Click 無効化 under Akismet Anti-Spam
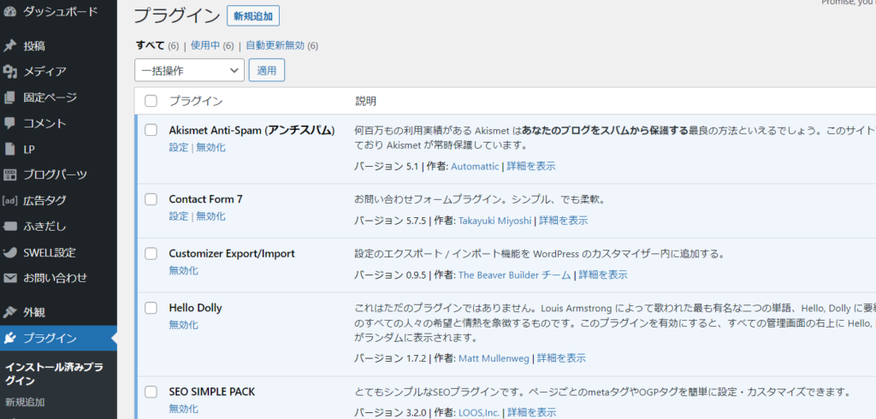876x419 pixels. pos(211,147)
